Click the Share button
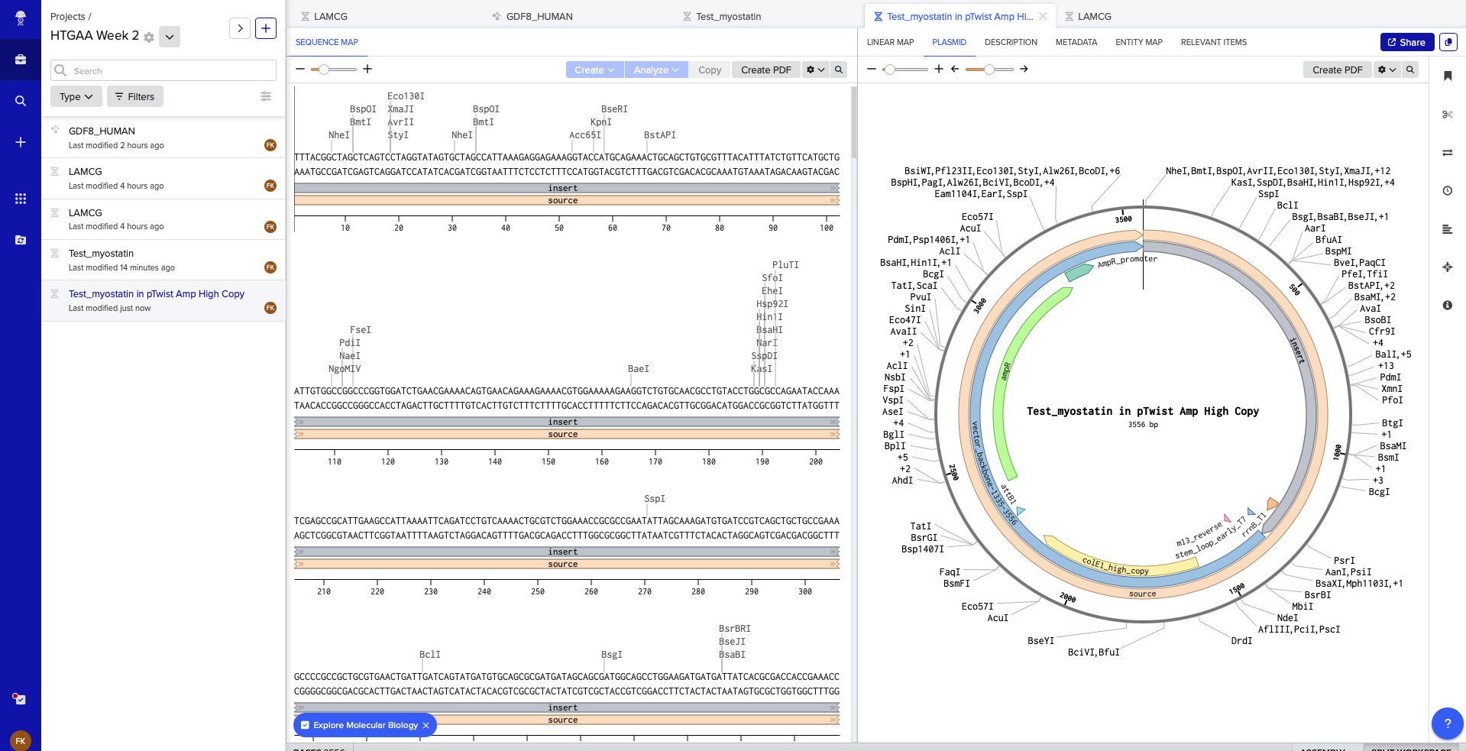 pyautogui.click(x=1407, y=42)
